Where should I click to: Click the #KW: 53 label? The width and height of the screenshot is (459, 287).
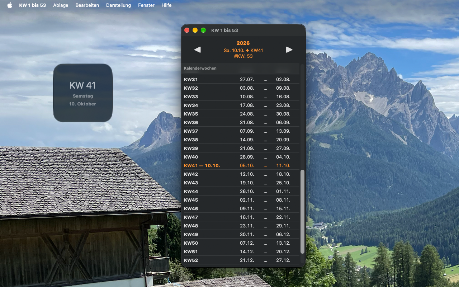click(x=243, y=56)
